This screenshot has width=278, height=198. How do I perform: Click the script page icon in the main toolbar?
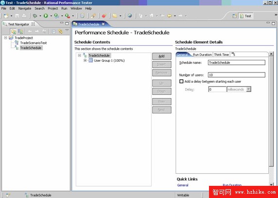83,16
